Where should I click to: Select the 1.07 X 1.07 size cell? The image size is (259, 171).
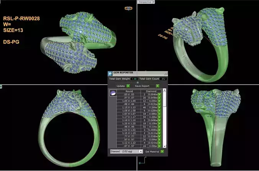(x=129, y=114)
